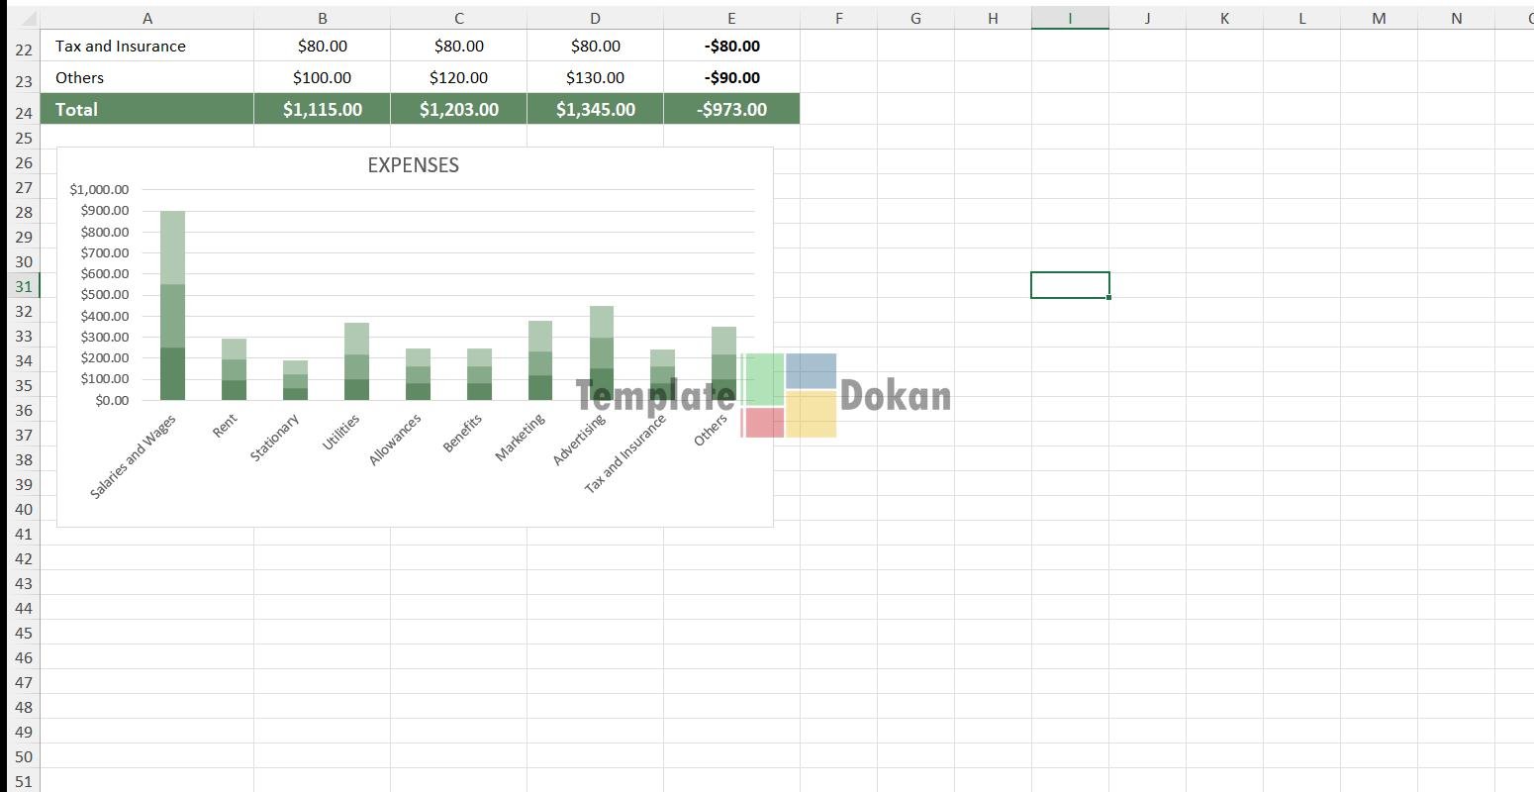
Task: Click the highlighted column I header
Action: (x=1070, y=18)
